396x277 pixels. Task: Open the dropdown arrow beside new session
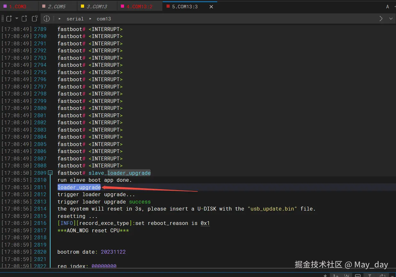coord(17,19)
